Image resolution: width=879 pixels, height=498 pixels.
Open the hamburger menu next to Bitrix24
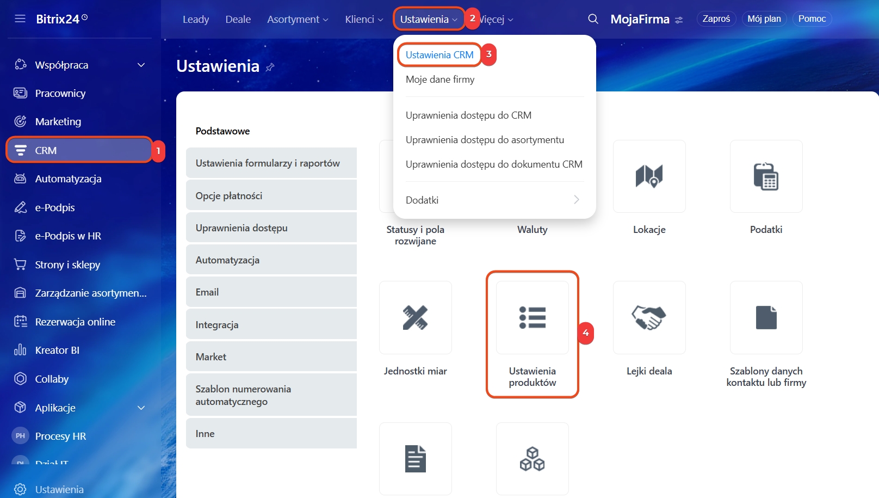[x=20, y=19]
